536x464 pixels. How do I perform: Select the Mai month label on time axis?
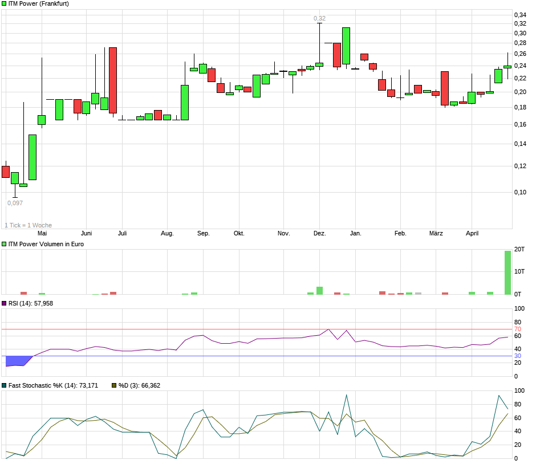click(42, 234)
